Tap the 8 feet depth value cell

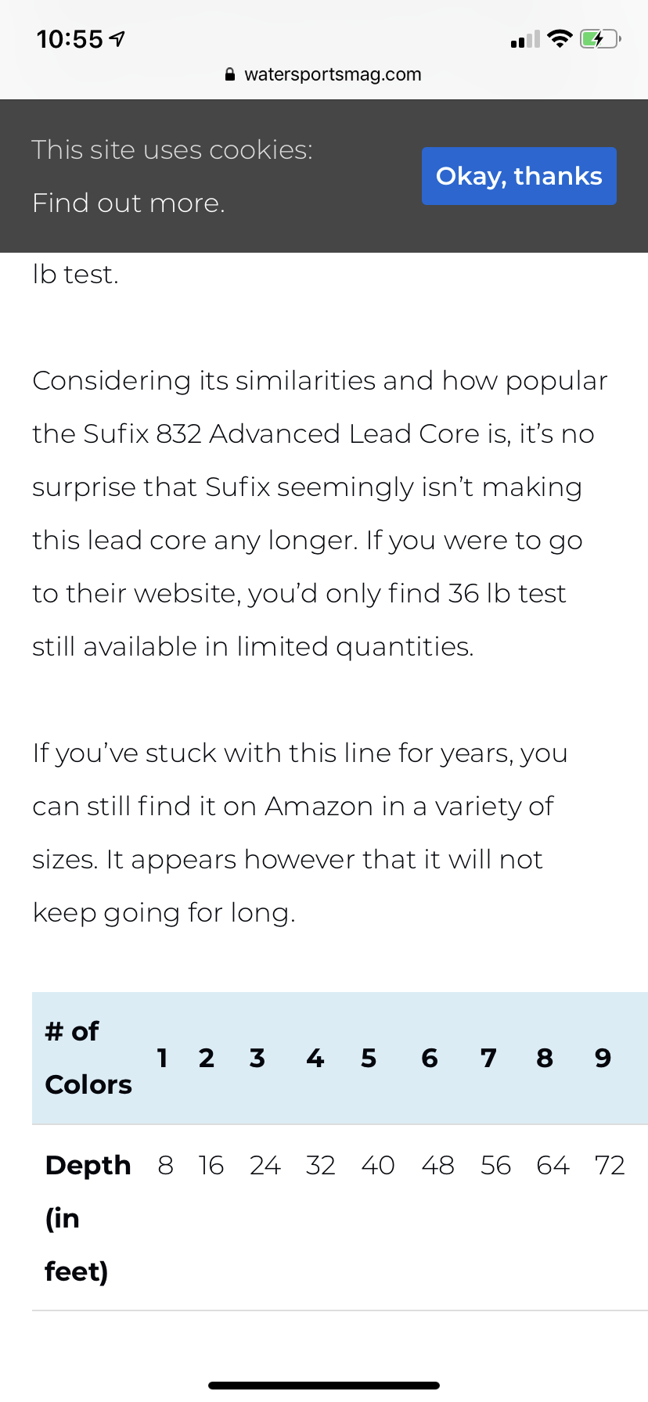165,1166
